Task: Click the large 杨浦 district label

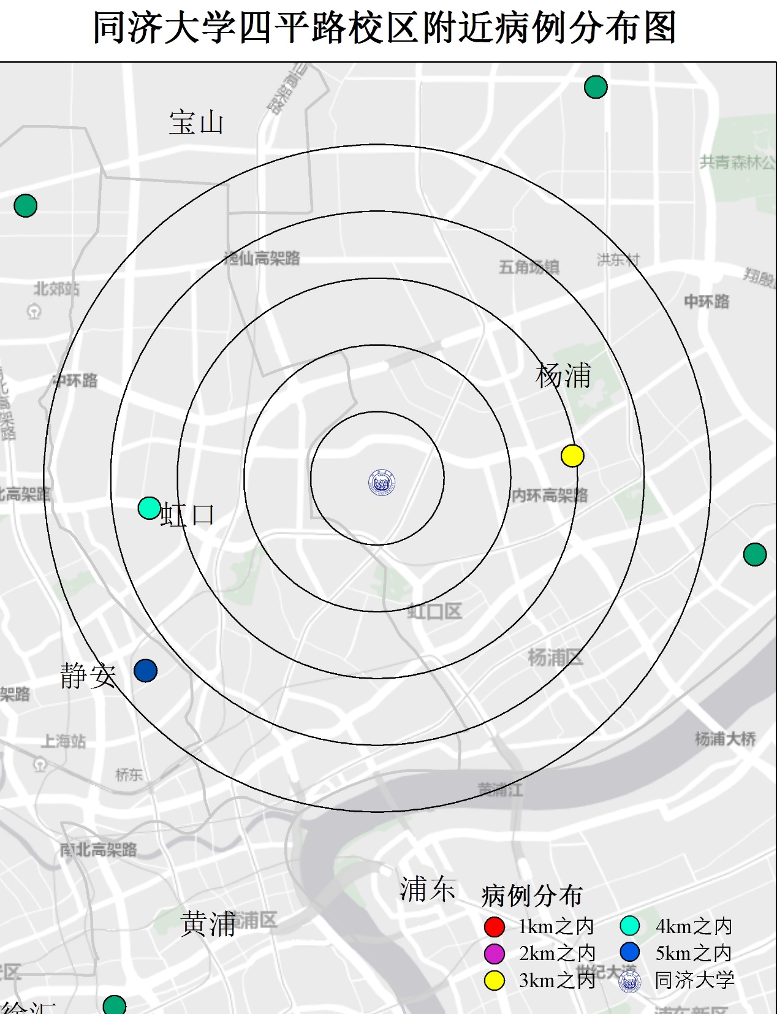Action: (563, 375)
